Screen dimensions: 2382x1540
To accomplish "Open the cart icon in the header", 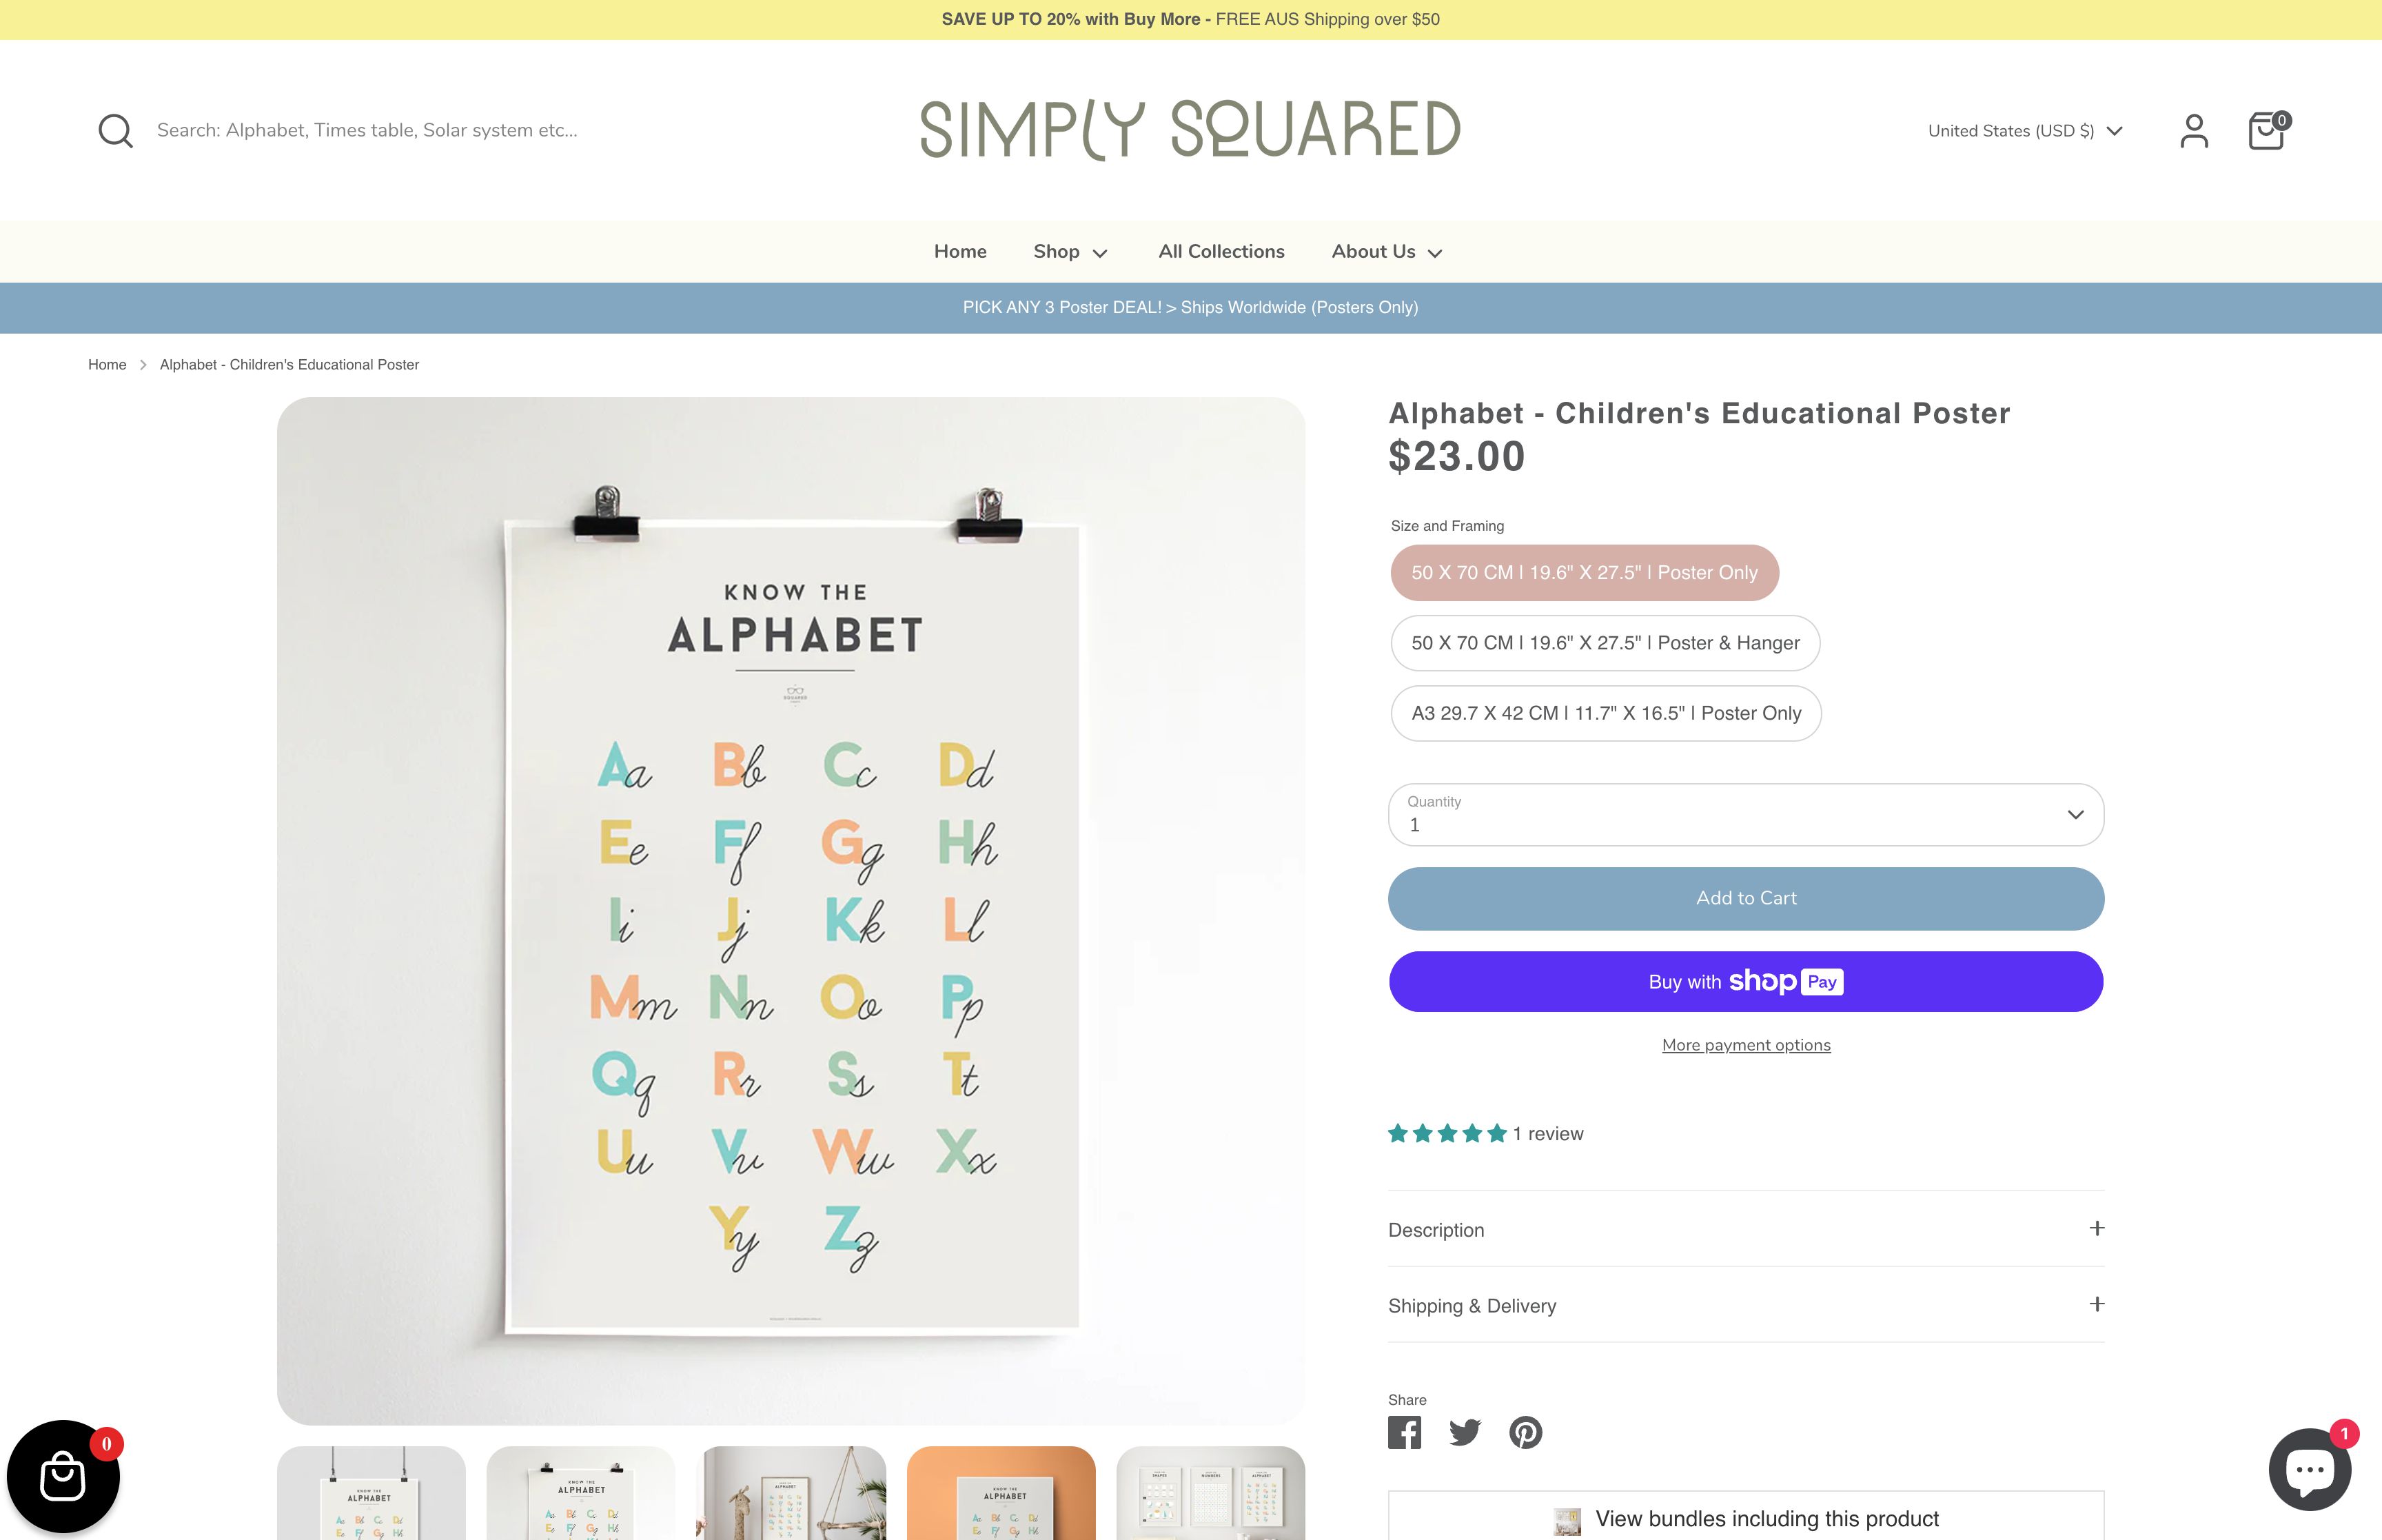I will tap(2266, 130).
